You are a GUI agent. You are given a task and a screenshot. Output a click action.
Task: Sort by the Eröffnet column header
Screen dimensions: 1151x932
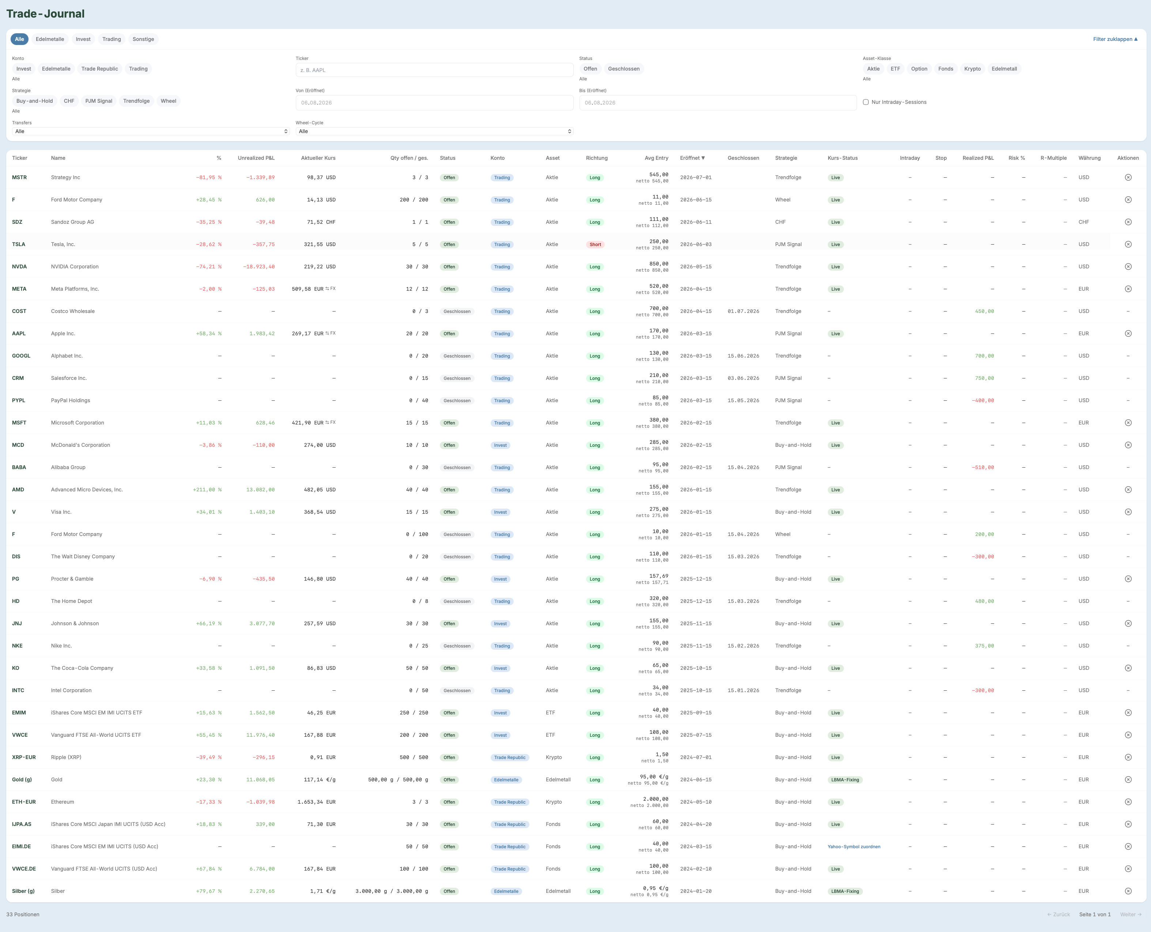point(692,158)
